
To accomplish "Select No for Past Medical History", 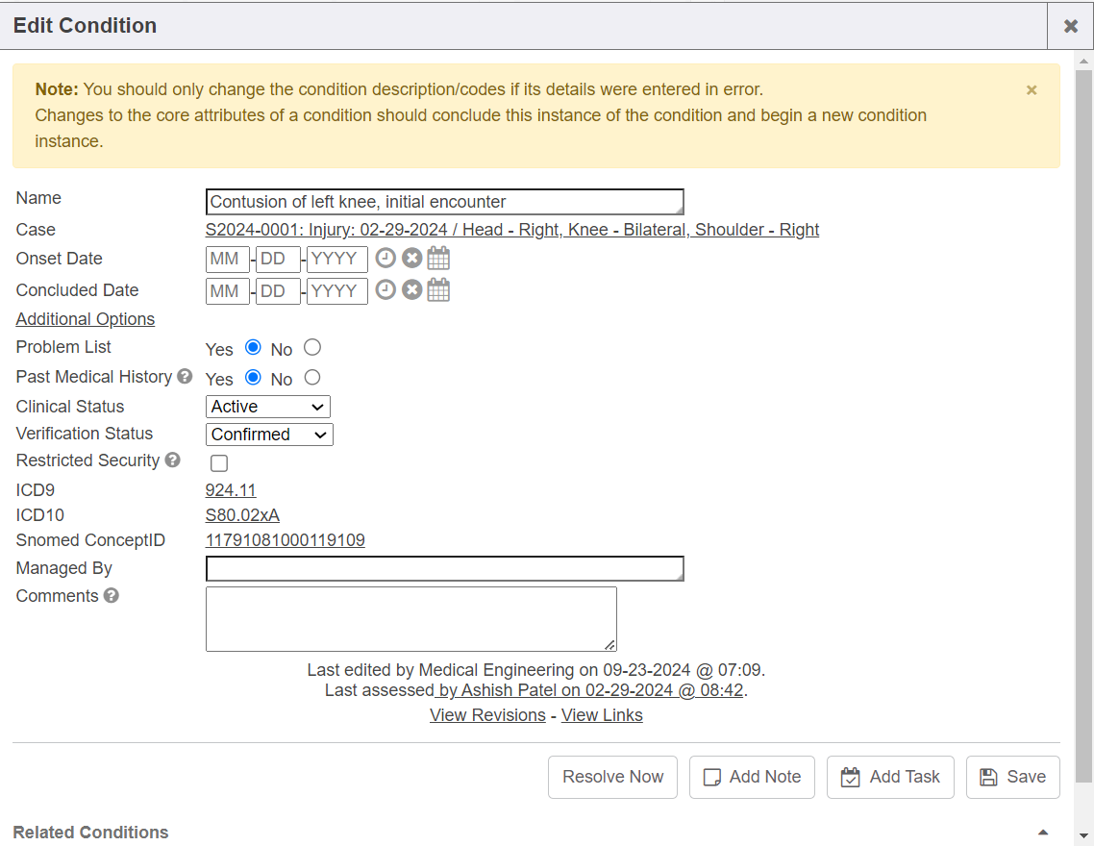I will (312, 378).
